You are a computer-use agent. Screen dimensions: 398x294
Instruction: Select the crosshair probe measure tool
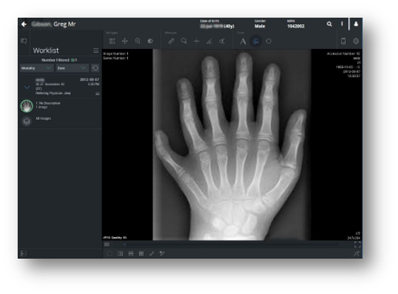[196, 41]
